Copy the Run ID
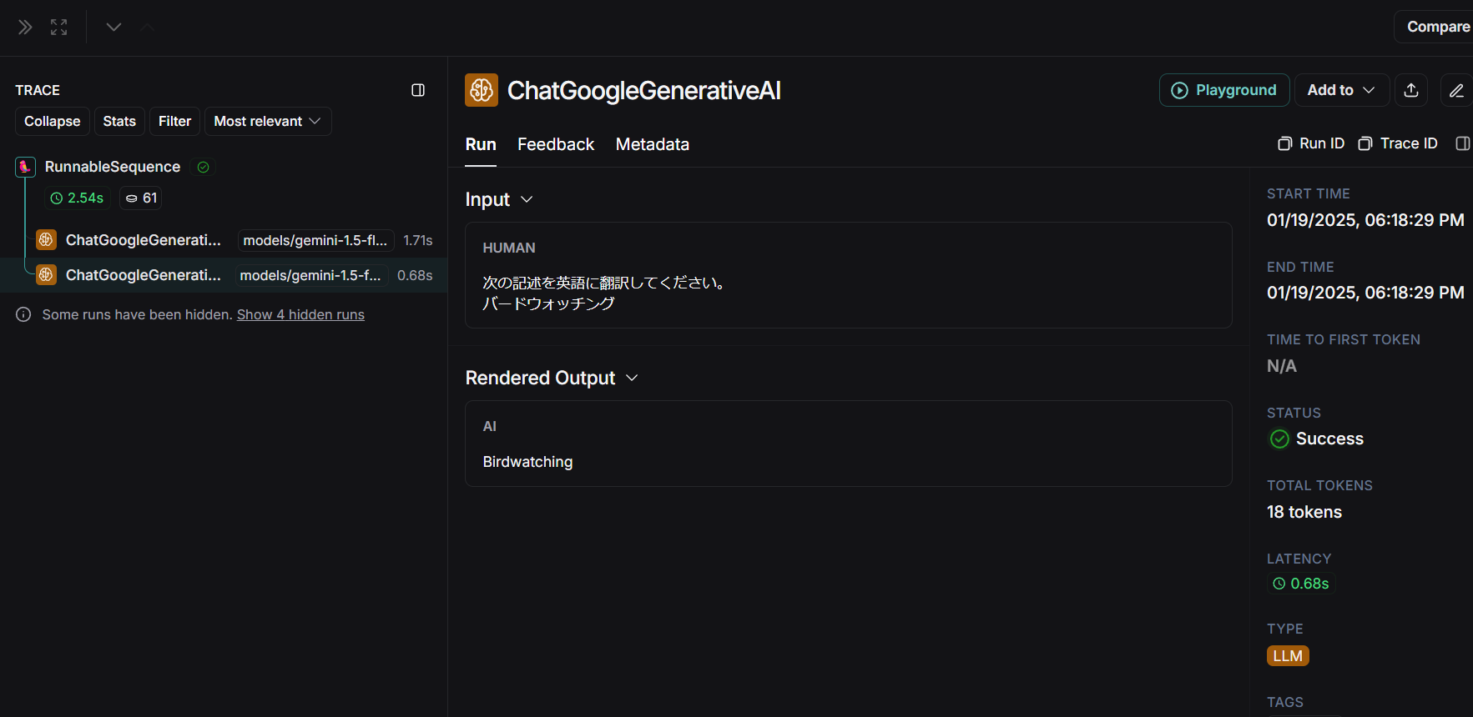 point(1311,143)
